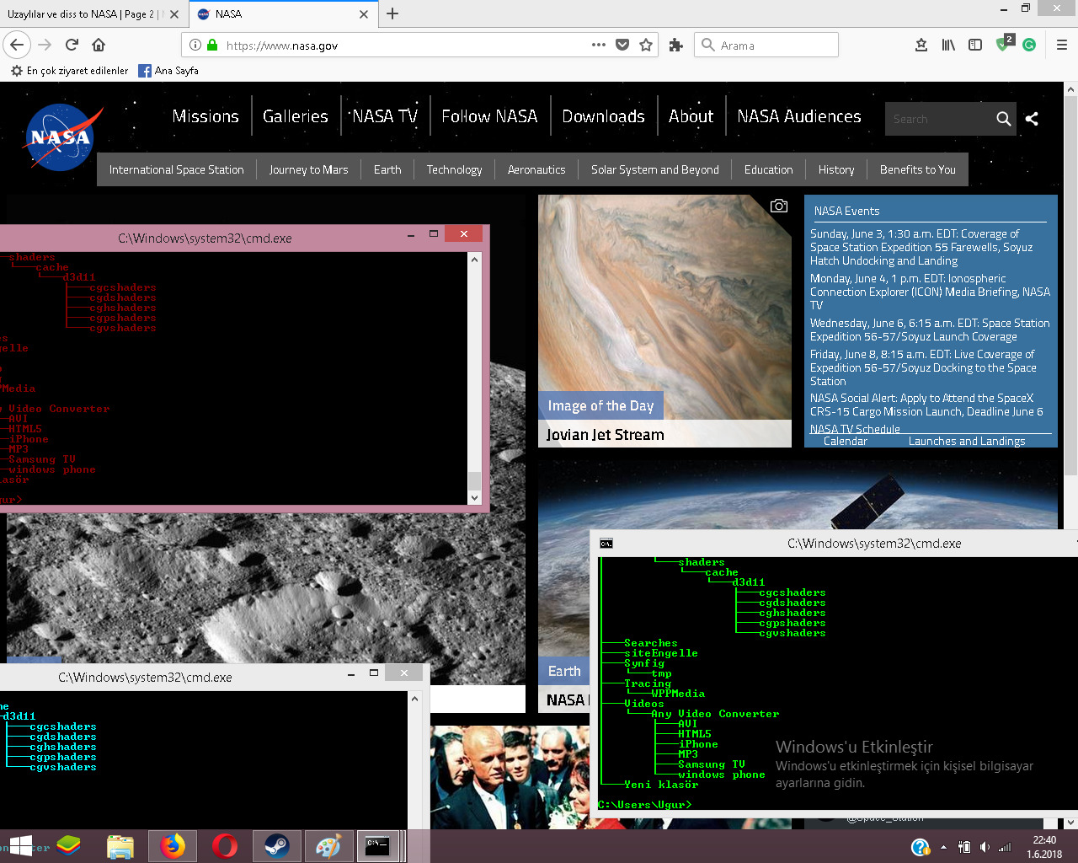Go to Journey to Mars topic
The height and width of the screenshot is (863, 1078).
(308, 169)
